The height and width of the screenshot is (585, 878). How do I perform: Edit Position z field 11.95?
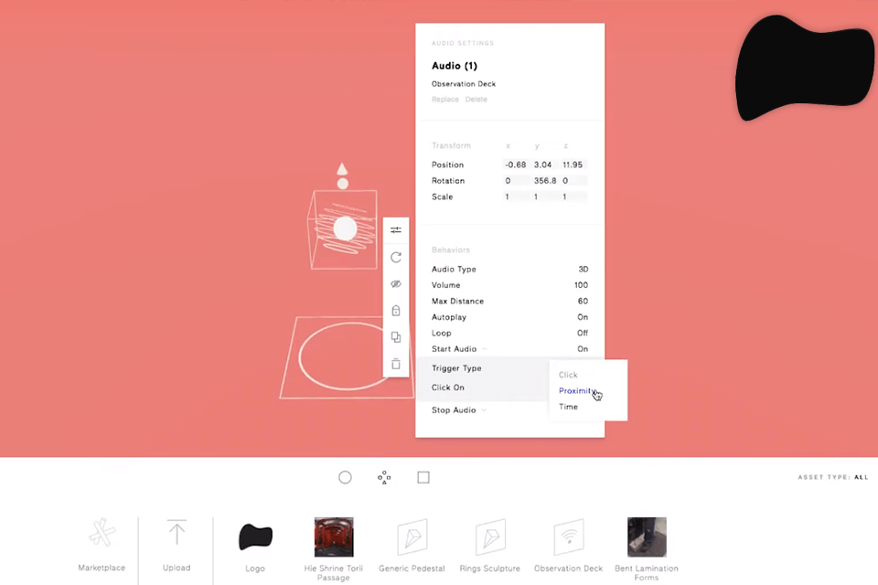click(x=573, y=165)
